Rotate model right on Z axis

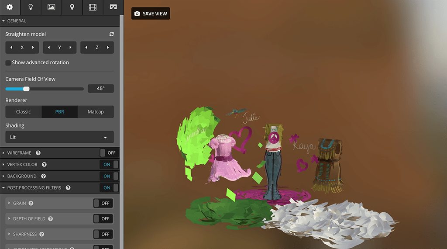108,47
